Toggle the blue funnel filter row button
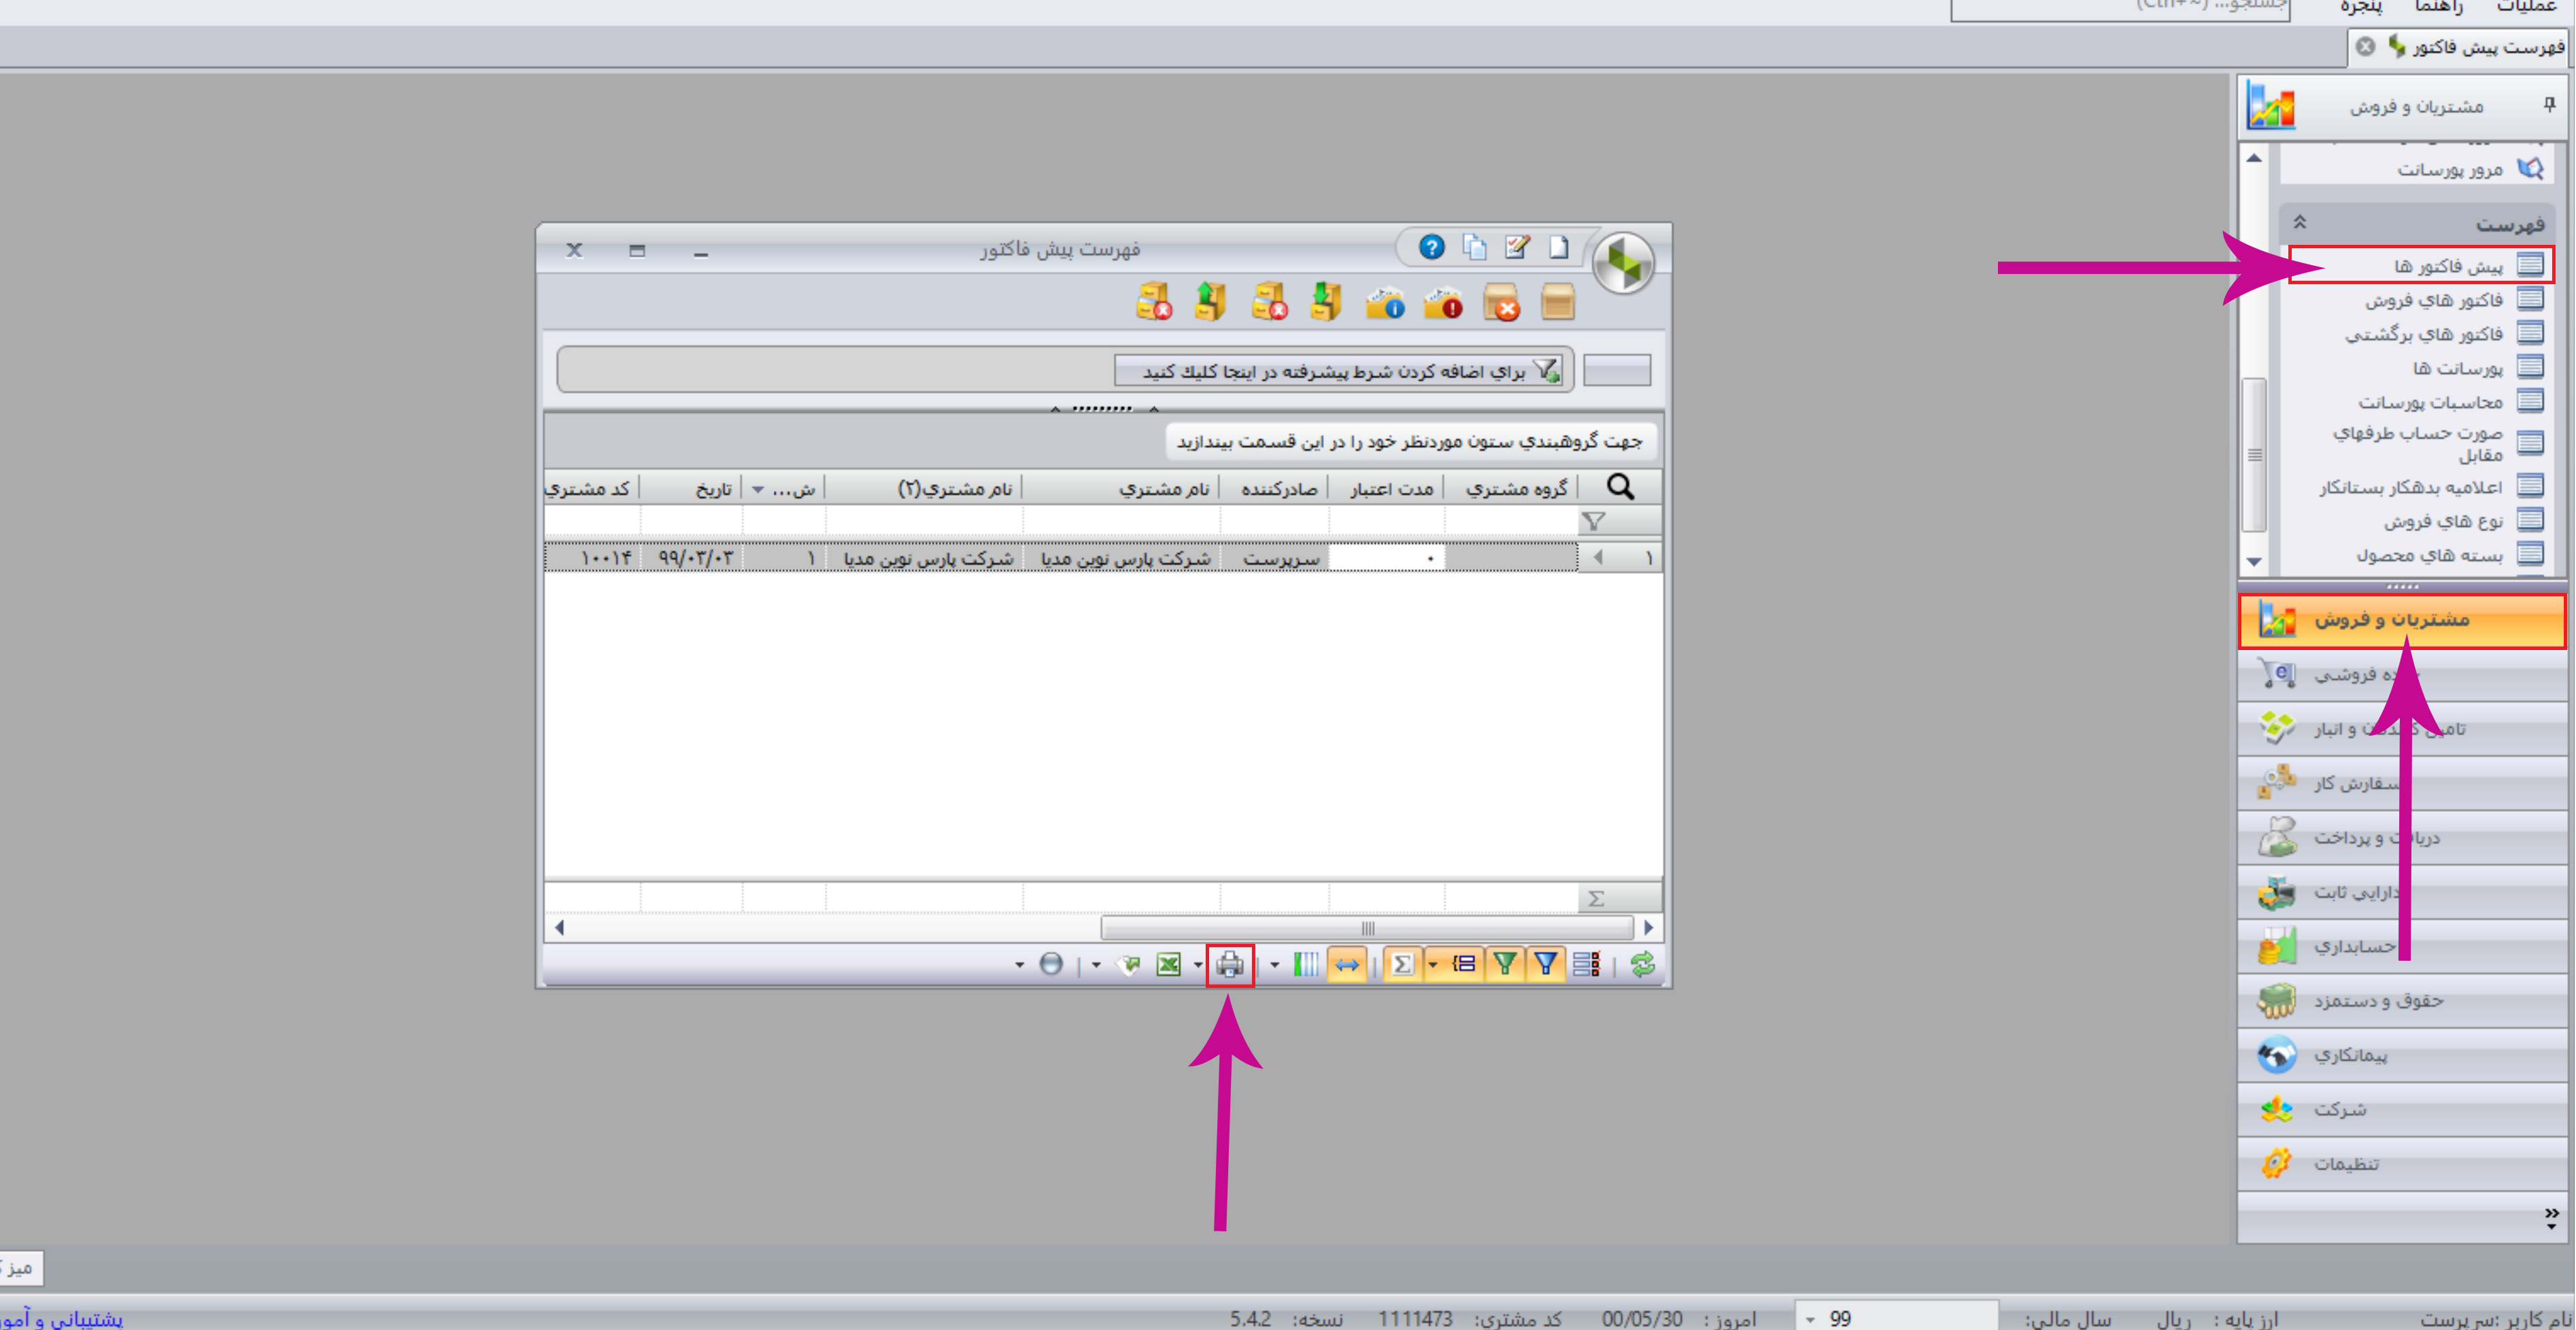Viewport: 2576px width, 1330px height. point(1546,965)
